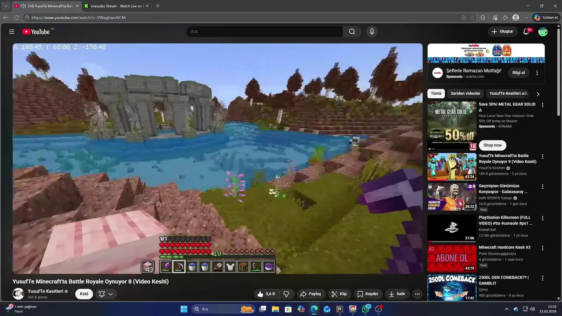
Task: Click the Kaydet save button
Action: point(367,294)
